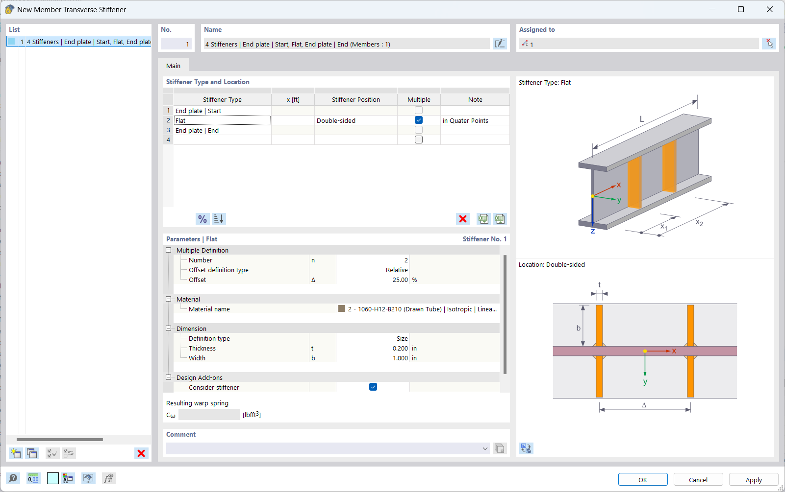Image resolution: width=785 pixels, height=492 pixels.
Task: Click the cyan color swatch in bottom toolbar
Action: click(53, 478)
